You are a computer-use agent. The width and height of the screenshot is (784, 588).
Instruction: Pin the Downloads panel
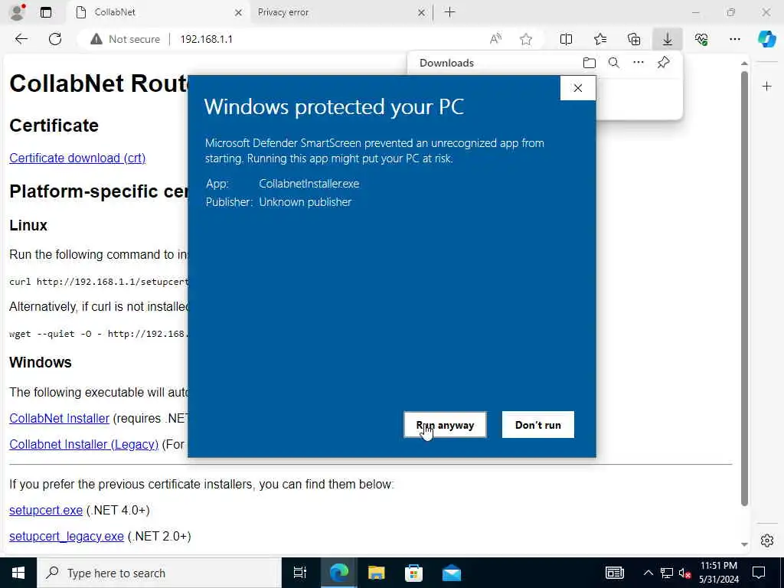[x=664, y=63]
